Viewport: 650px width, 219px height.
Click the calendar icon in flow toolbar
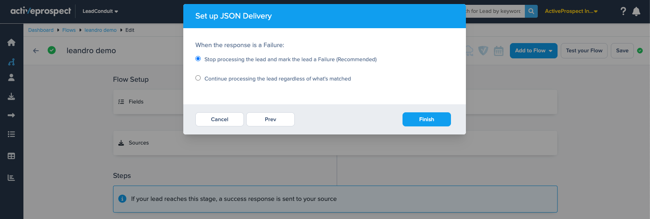pyautogui.click(x=499, y=51)
